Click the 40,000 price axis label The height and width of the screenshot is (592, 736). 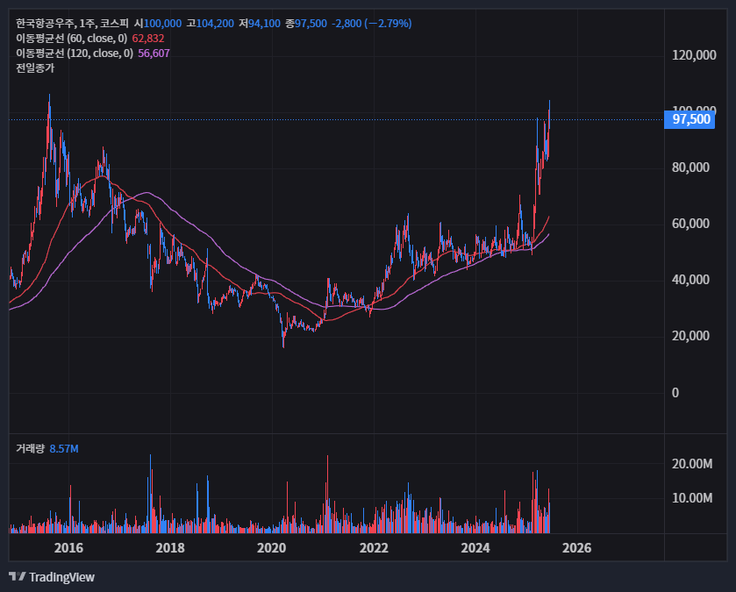click(x=690, y=280)
